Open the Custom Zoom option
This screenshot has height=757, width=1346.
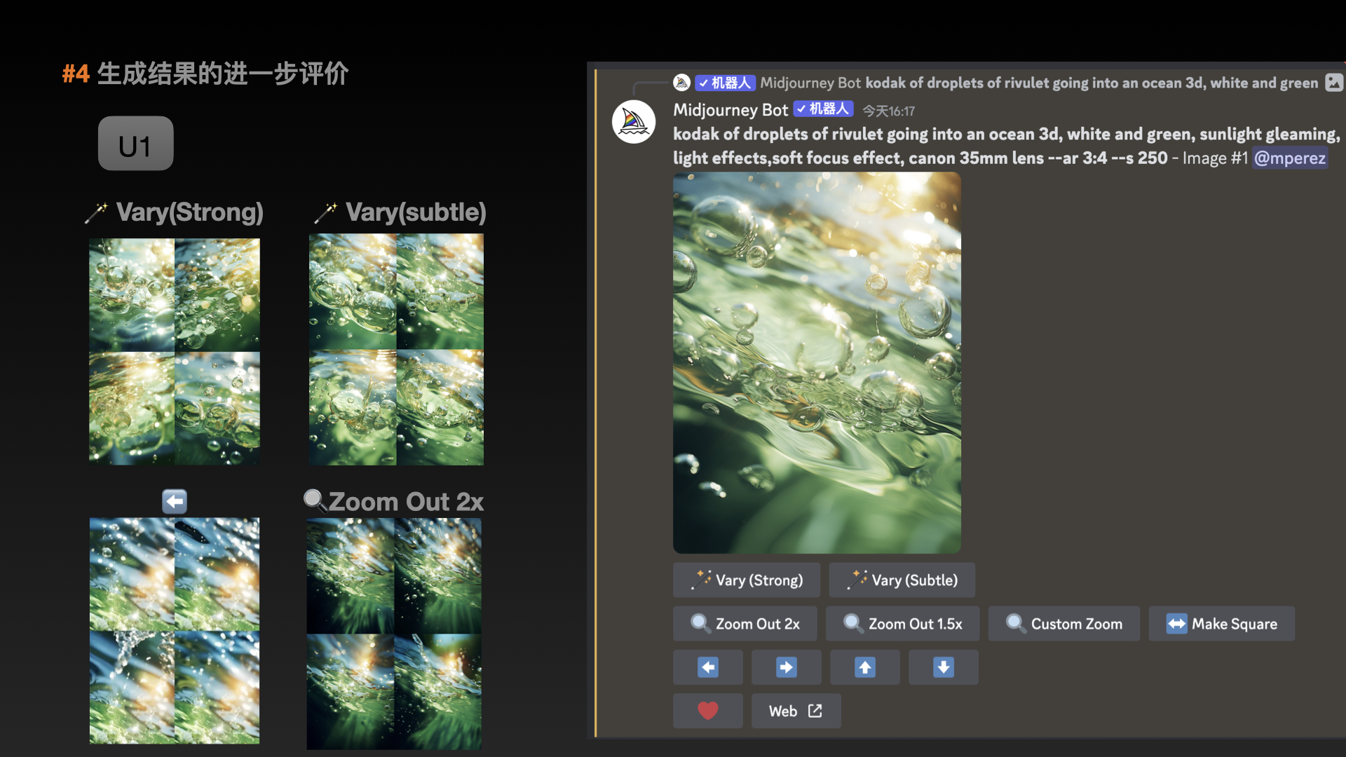tap(1064, 624)
